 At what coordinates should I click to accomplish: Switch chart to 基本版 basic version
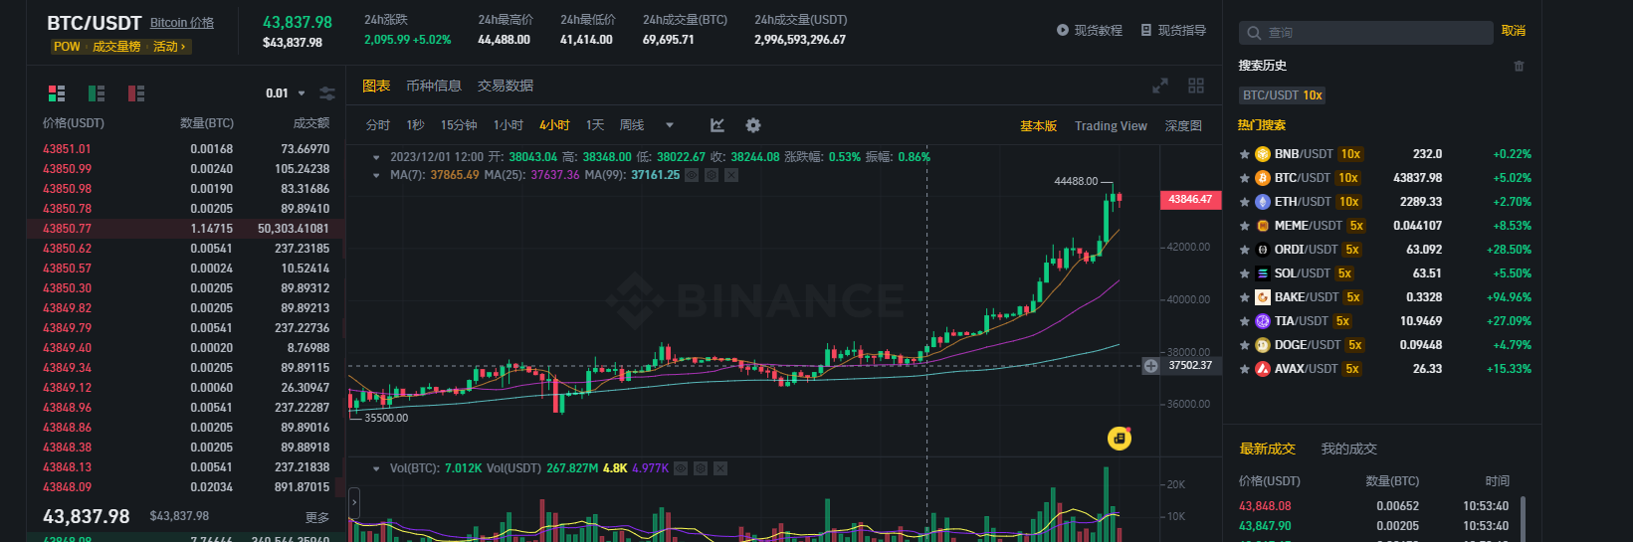pyautogui.click(x=1038, y=126)
